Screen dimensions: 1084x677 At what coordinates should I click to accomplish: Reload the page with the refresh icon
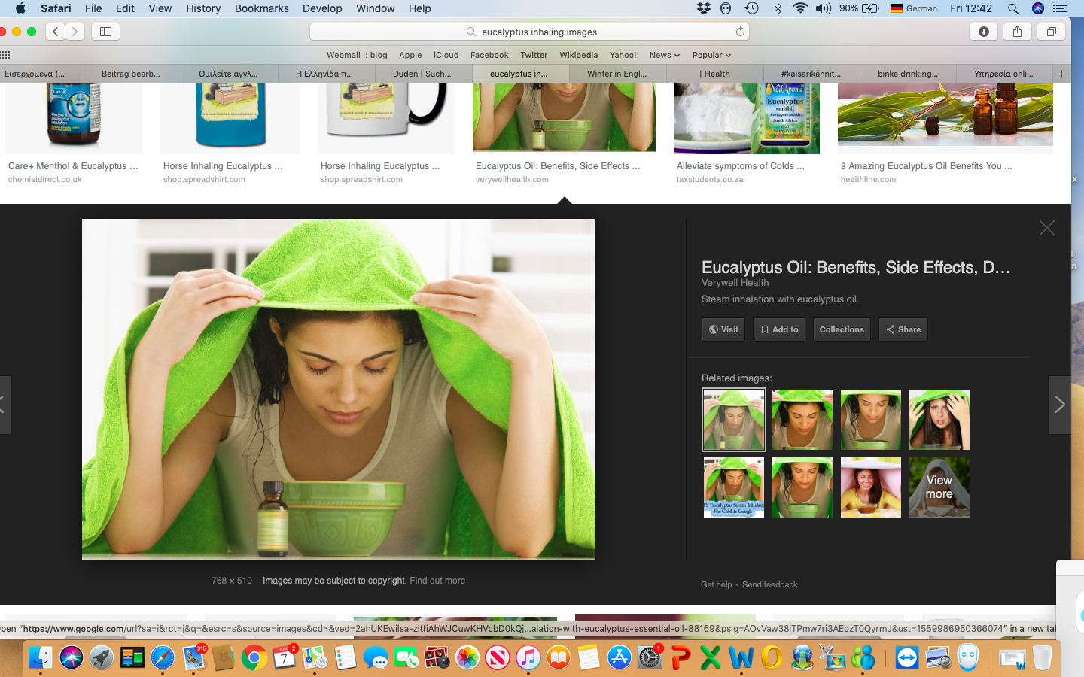740,32
